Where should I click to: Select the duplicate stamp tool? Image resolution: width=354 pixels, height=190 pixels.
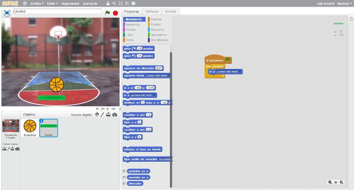coord(108,4)
